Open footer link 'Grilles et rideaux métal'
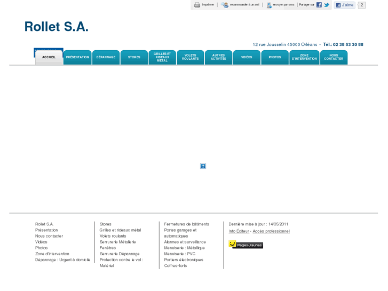The image size is (388, 291). click(x=120, y=230)
